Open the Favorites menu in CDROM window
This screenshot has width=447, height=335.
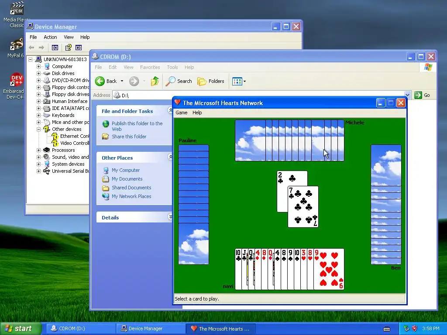(150, 67)
